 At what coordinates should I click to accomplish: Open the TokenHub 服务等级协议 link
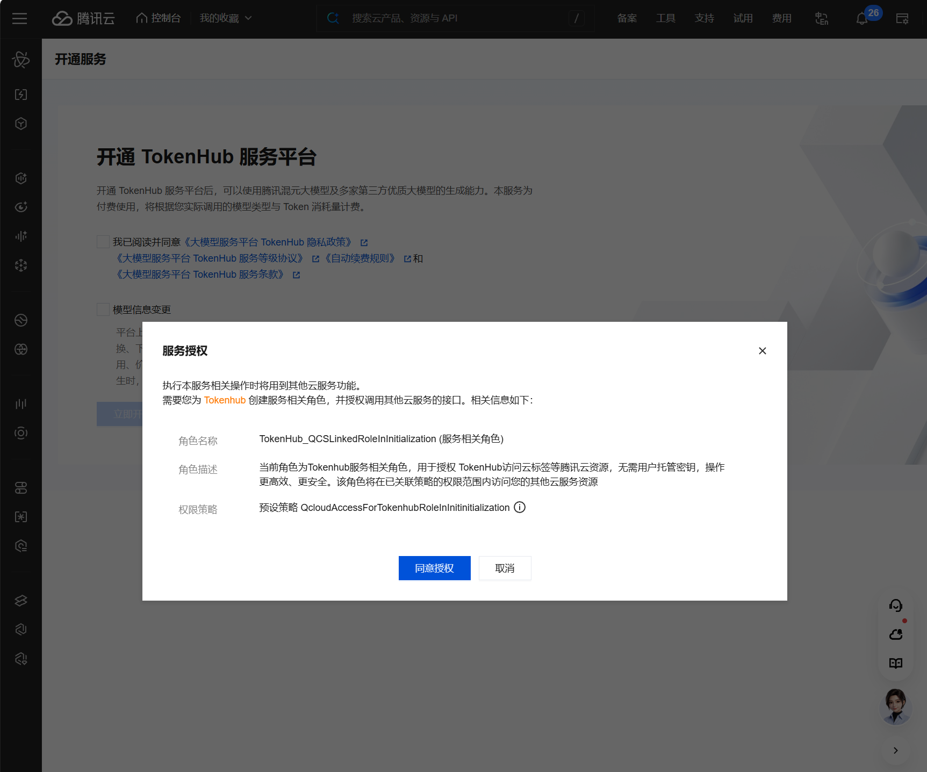pyautogui.click(x=210, y=258)
